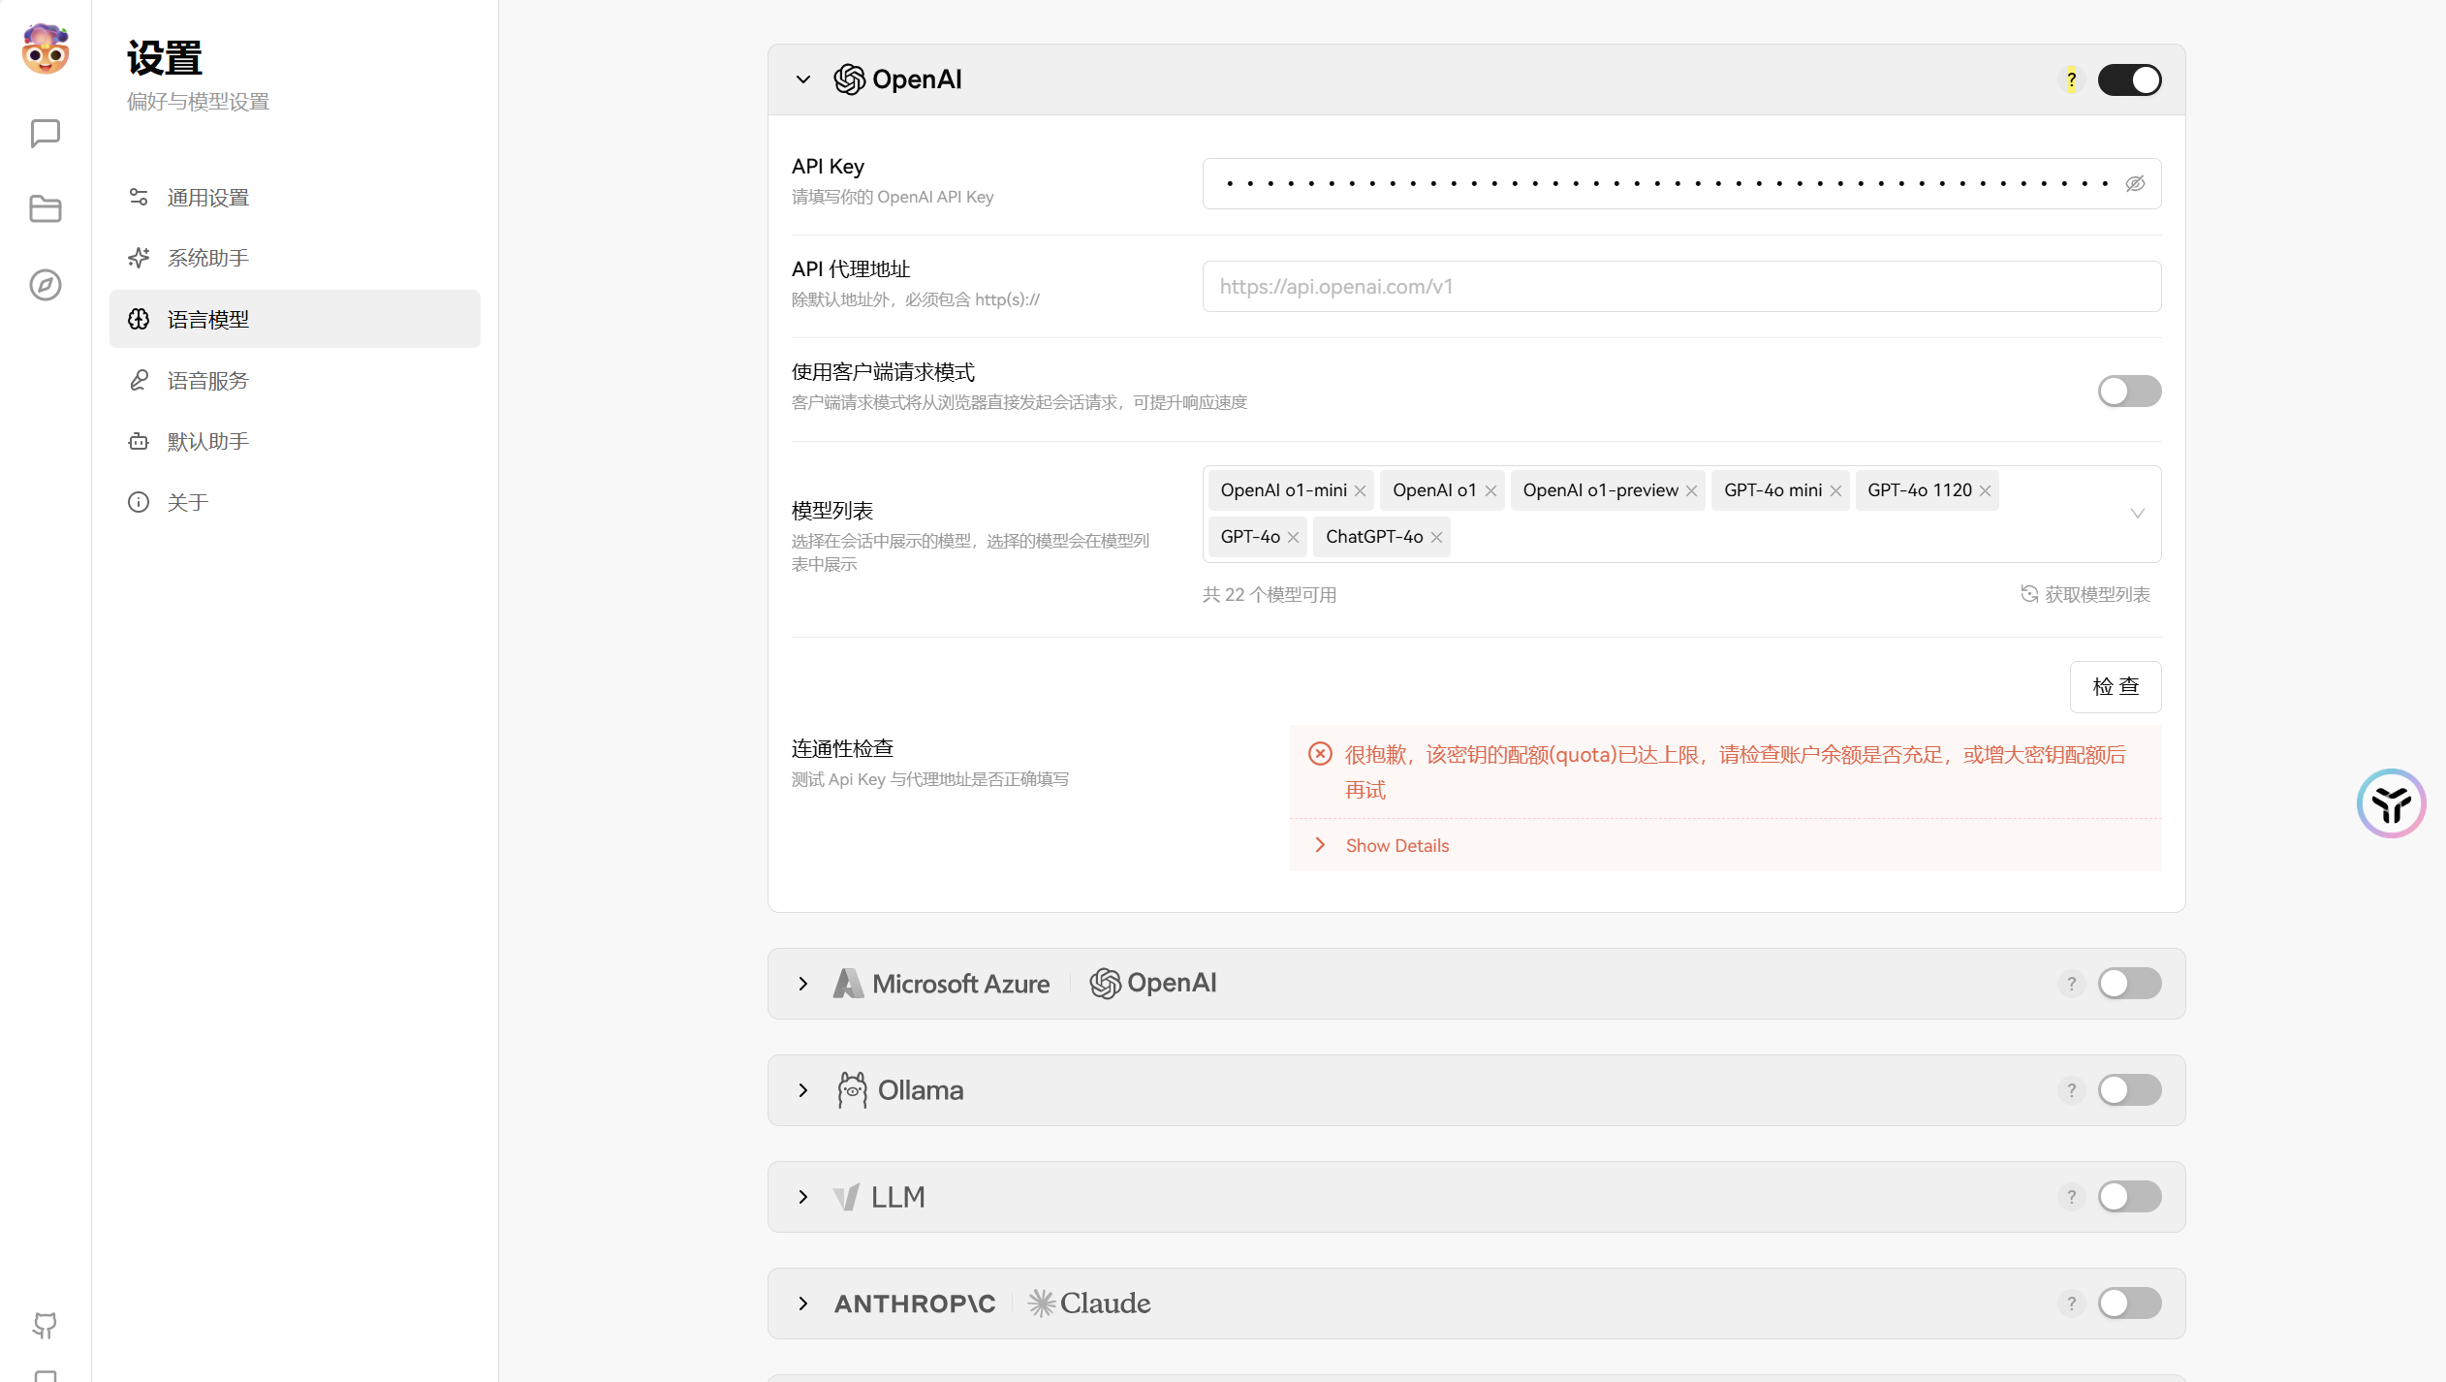Screen dimensions: 2446x1382
Task: Expand the Ollama section
Action: pyautogui.click(x=803, y=1090)
